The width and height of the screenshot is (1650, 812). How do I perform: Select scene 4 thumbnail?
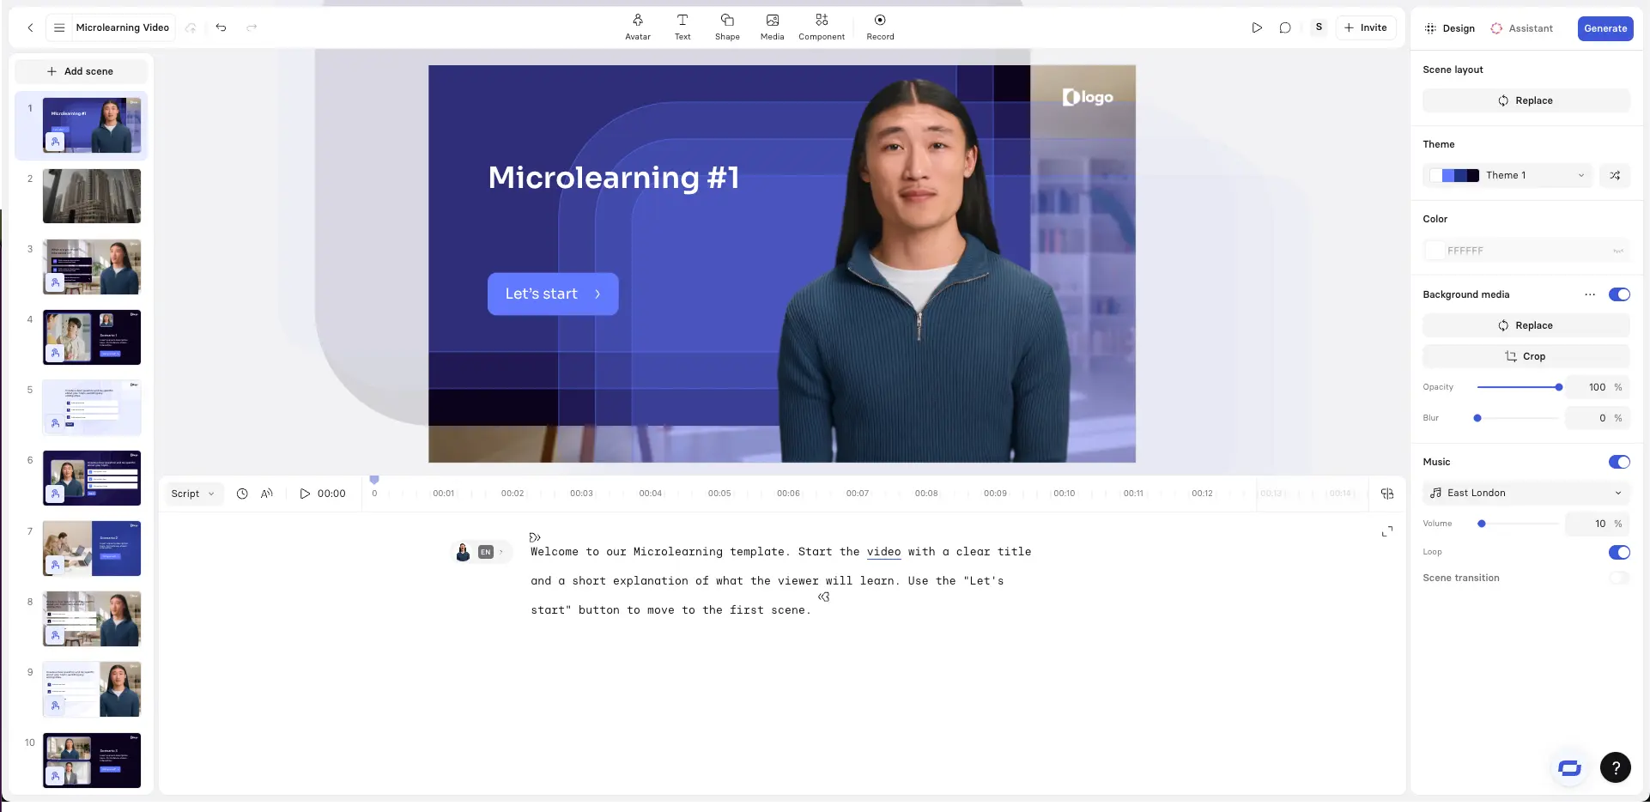coord(92,337)
